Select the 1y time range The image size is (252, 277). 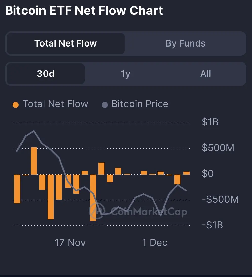coord(125,74)
